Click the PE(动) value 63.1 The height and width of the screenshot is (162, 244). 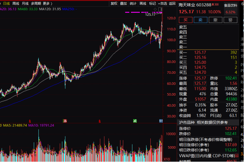coord(233,116)
